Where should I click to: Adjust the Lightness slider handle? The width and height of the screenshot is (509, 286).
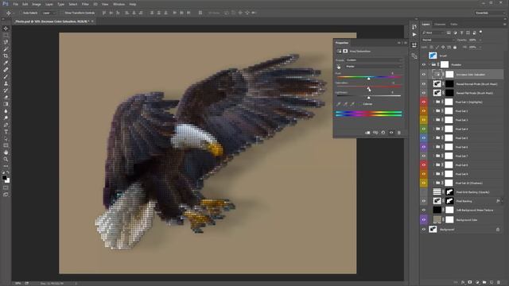[369, 97]
